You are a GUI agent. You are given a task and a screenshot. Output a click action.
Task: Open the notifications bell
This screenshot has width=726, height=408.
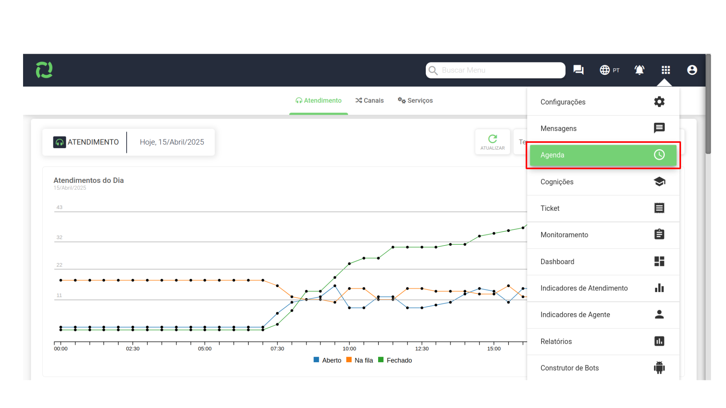click(639, 70)
